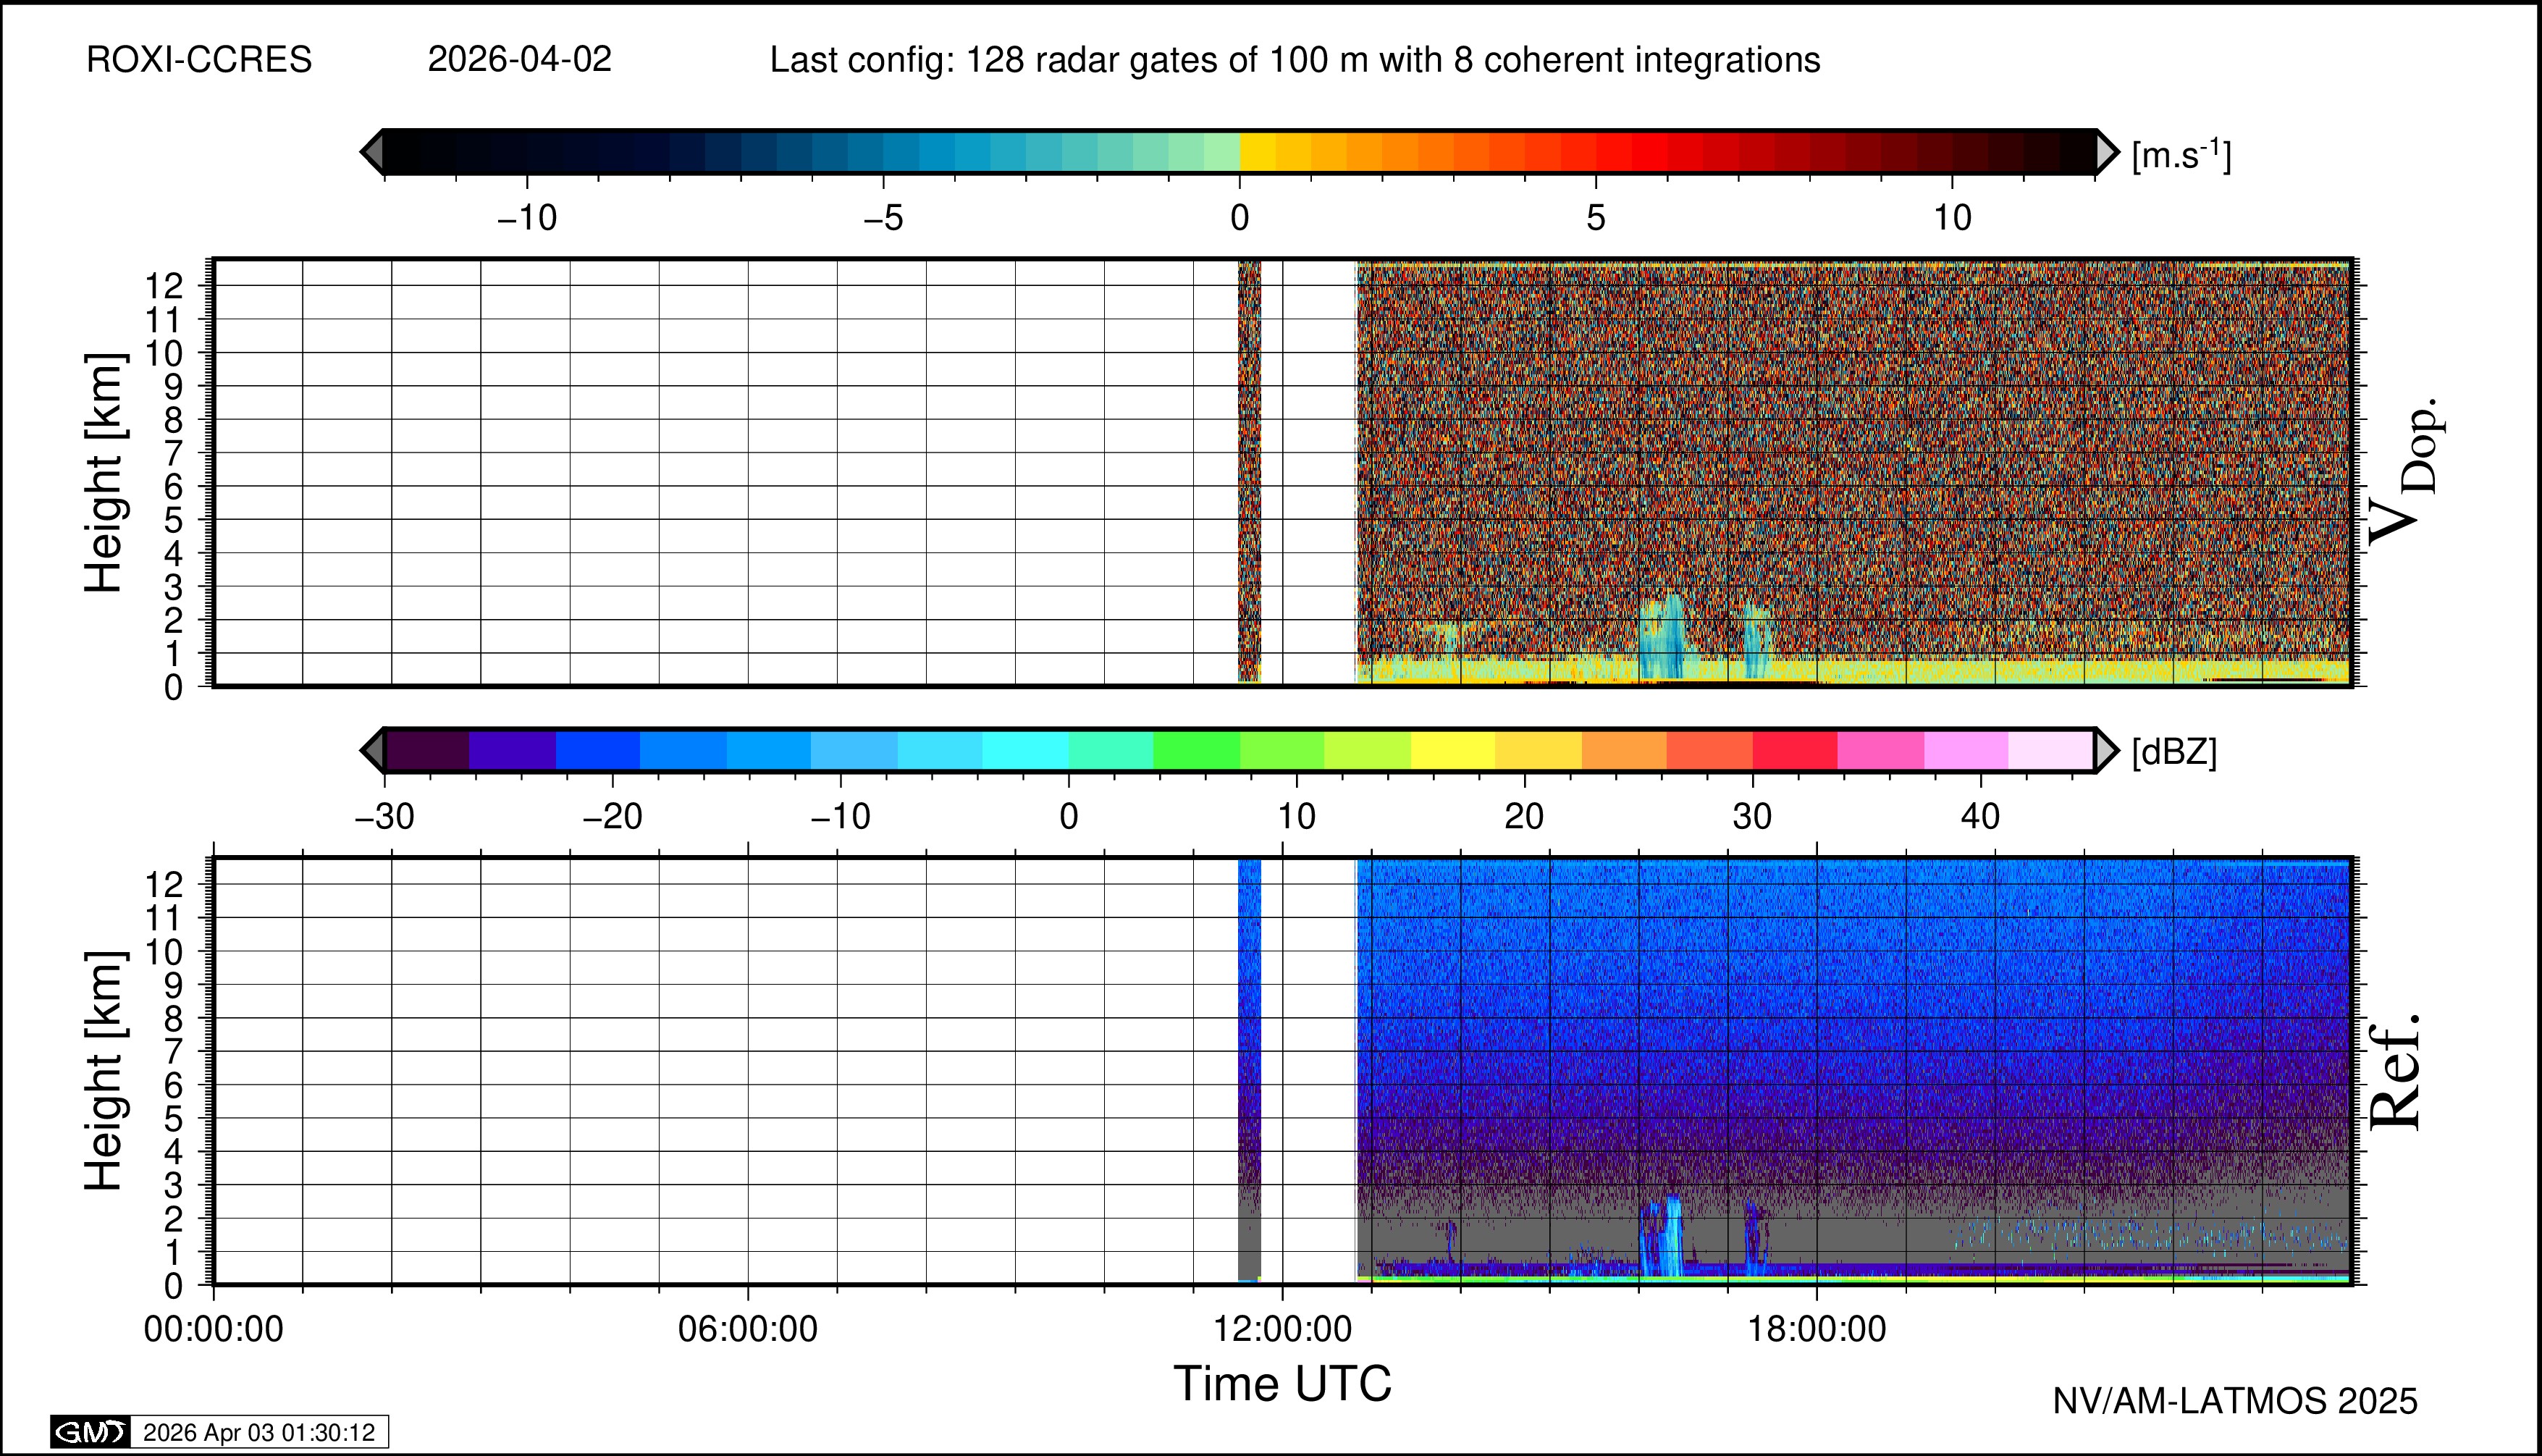
Task: Click the GMT timestamp 2026 Apr 03
Action: click(x=259, y=1432)
